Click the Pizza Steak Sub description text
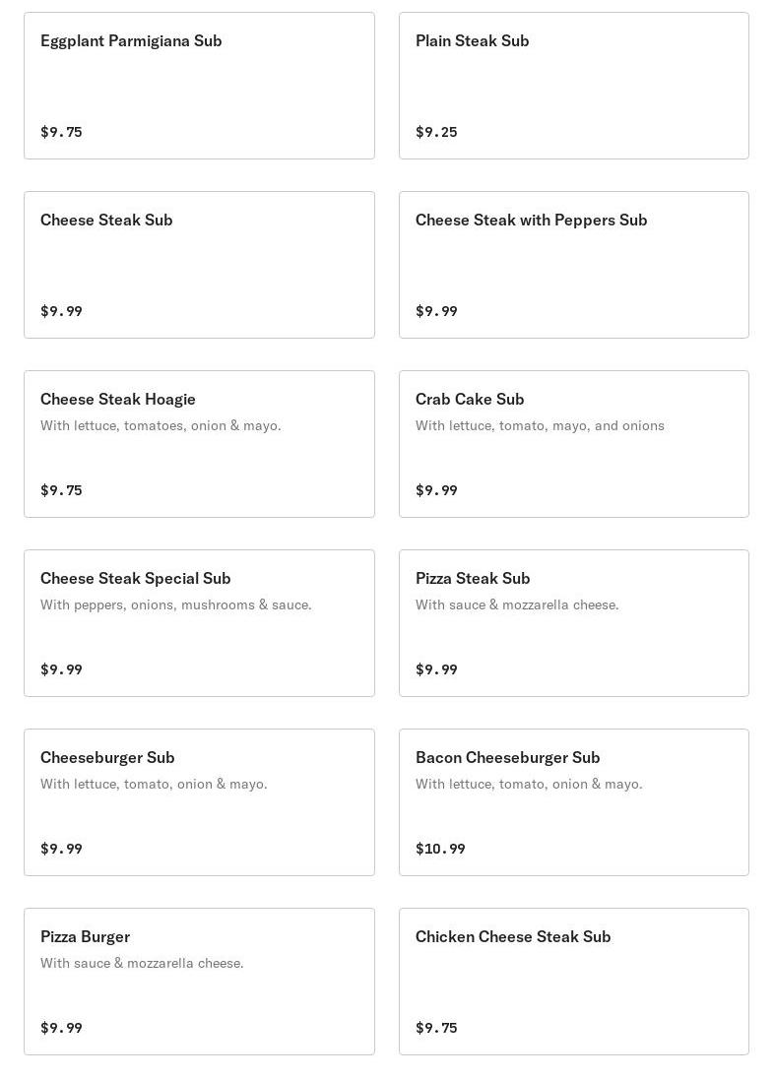 click(517, 604)
